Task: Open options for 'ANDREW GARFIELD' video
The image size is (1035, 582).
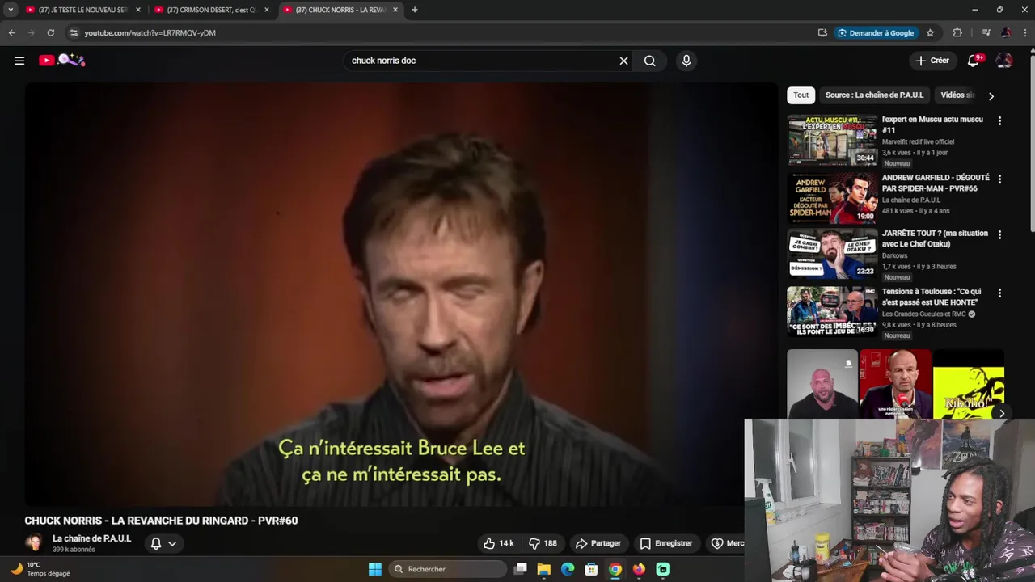Action: pyautogui.click(x=999, y=179)
